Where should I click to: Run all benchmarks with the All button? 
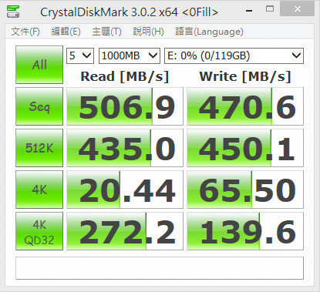pyautogui.click(x=39, y=65)
